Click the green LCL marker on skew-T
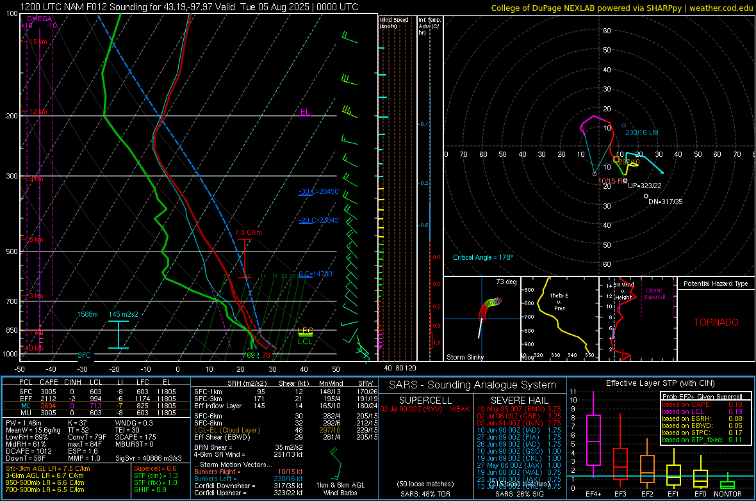Screen dimensions: 756x501 tap(305, 342)
